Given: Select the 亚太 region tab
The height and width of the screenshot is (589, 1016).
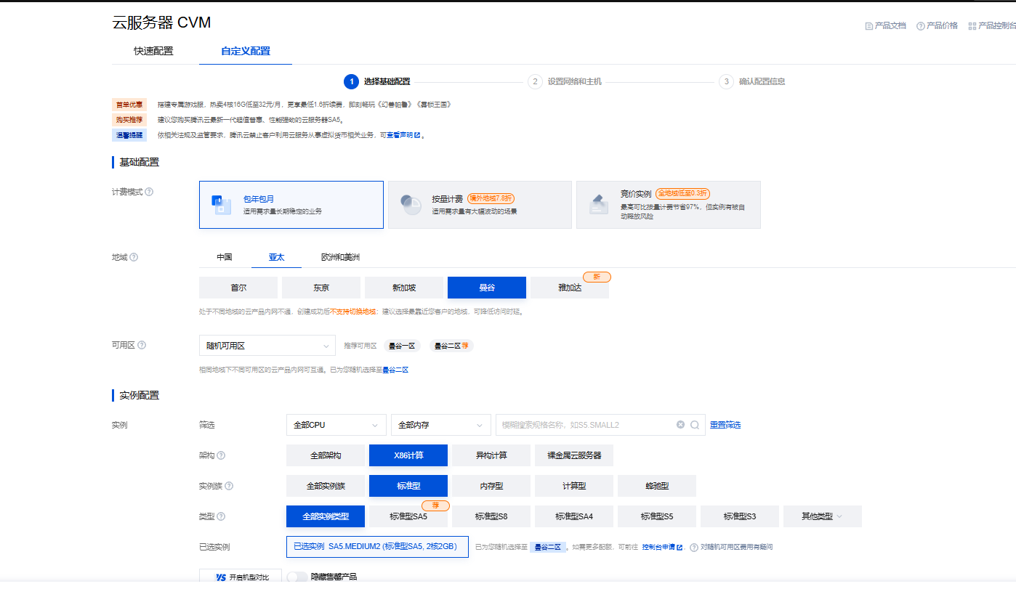Looking at the screenshot, I should coord(276,257).
